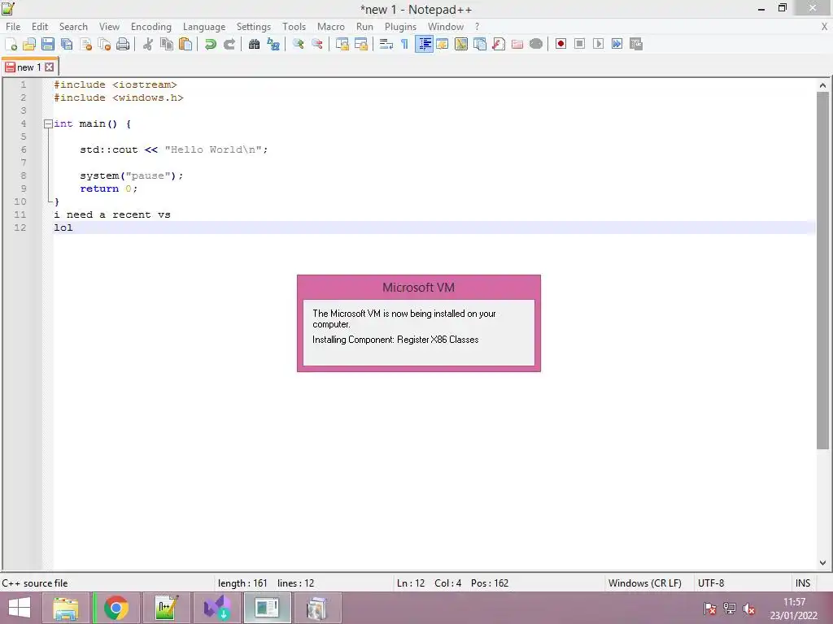Paste clipboard contents via the toolbar
The height and width of the screenshot is (624, 833).
pos(185,44)
